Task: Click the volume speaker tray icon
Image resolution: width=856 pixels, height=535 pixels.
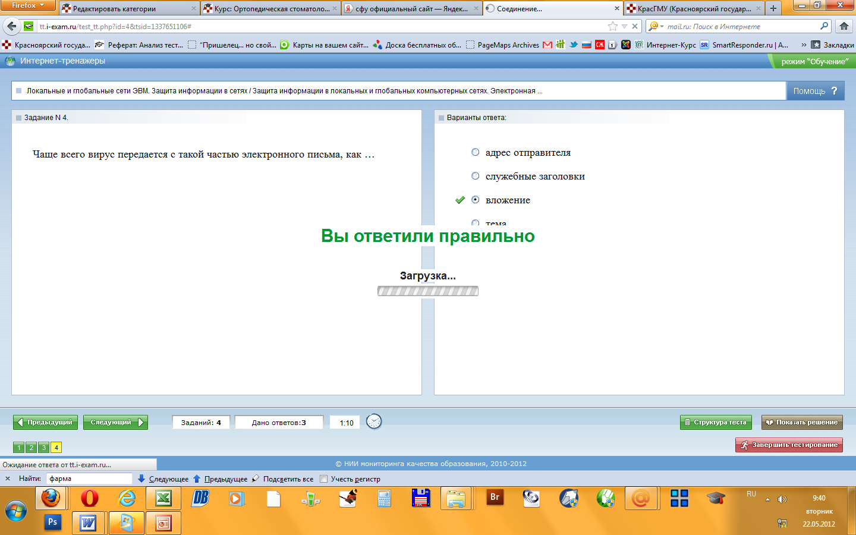Action: coord(782,499)
